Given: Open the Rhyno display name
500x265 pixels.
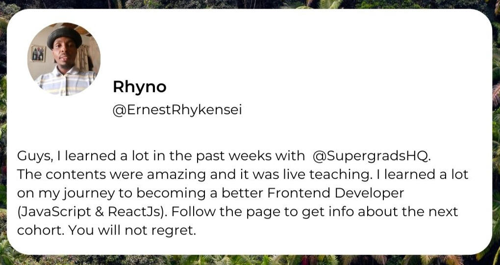Looking at the screenshot, I should pyautogui.click(x=140, y=87).
